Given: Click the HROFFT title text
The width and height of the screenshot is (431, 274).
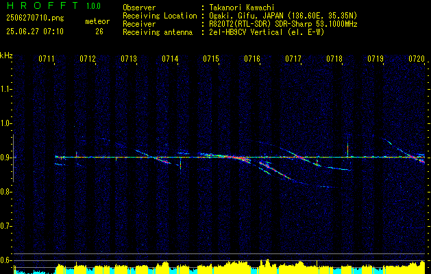Looking at the screenshot, I should click(x=42, y=5).
